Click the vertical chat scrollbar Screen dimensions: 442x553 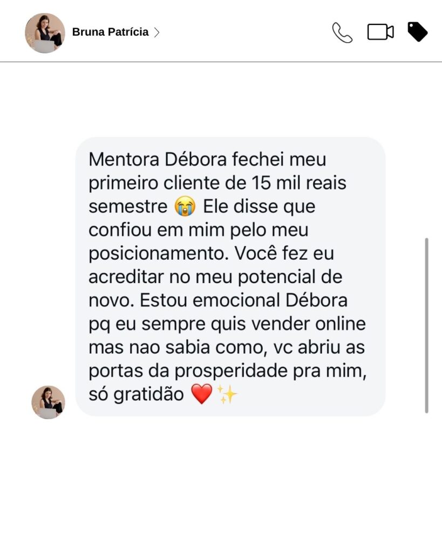coord(426,325)
